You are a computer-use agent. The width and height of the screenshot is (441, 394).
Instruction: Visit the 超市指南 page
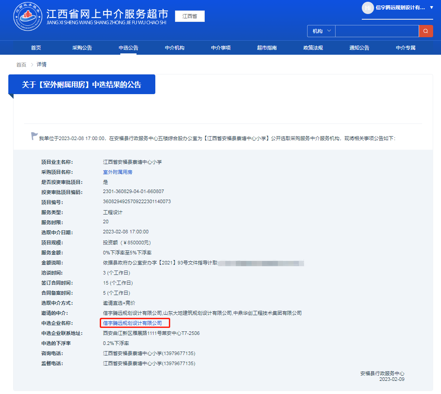268,47
